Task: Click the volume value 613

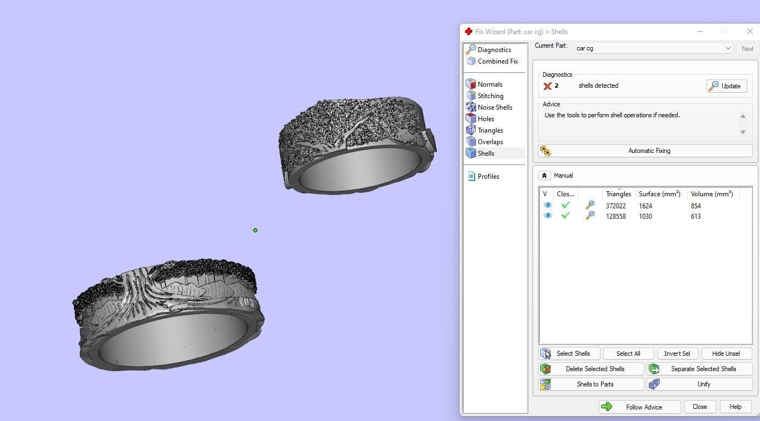Action: click(x=696, y=217)
